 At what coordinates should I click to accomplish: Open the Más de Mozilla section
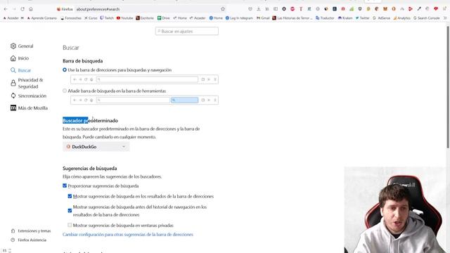tap(29, 108)
